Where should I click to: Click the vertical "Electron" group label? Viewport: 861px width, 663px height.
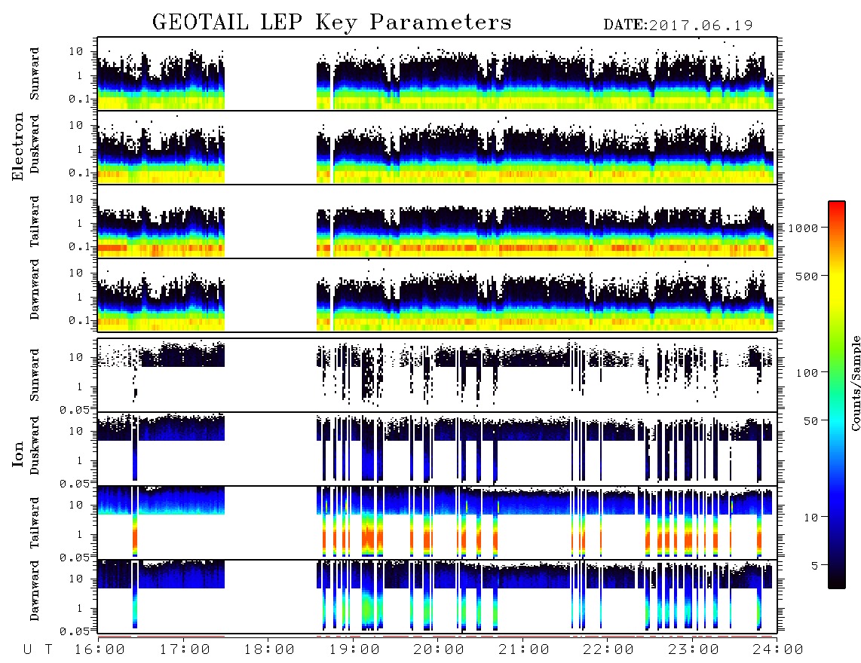tap(18, 147)
